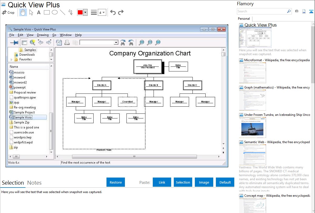Click the print icon in Quick View Plus
The width and height of the screenshot is (315, 213).
[x=67, y=42]
